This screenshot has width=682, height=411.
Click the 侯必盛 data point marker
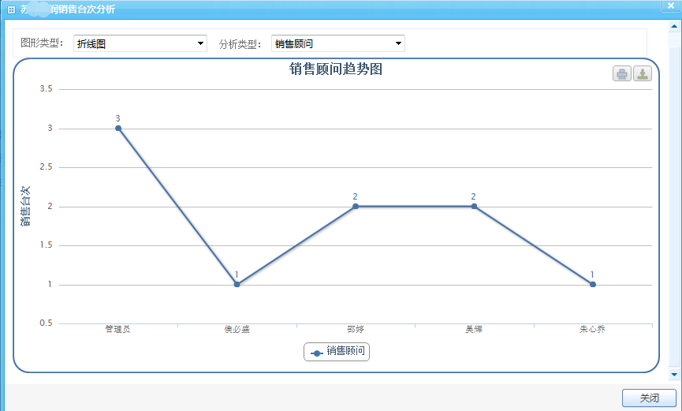(237, 284)
